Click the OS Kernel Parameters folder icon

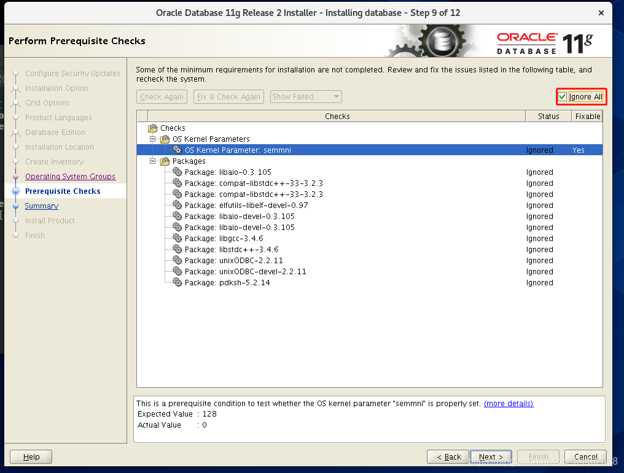(x=165, y=139)
